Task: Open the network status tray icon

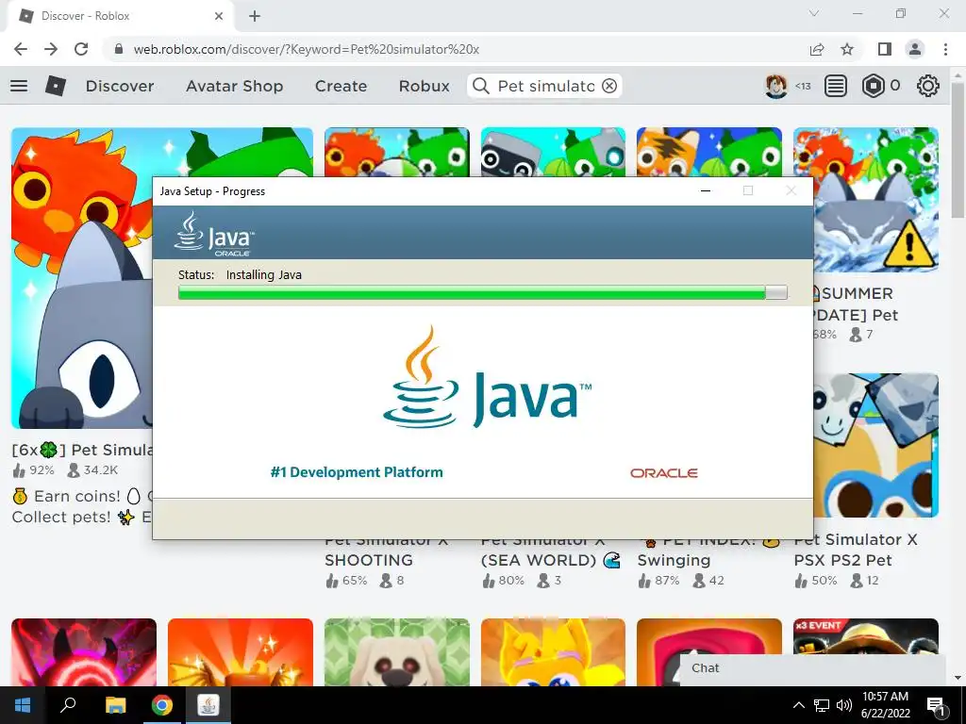Action: (x=822, y=705)
